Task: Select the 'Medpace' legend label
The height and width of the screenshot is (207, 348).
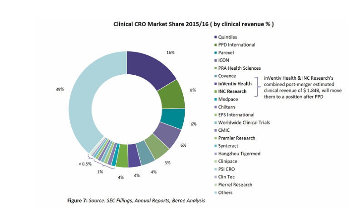Action: point(228,99)
